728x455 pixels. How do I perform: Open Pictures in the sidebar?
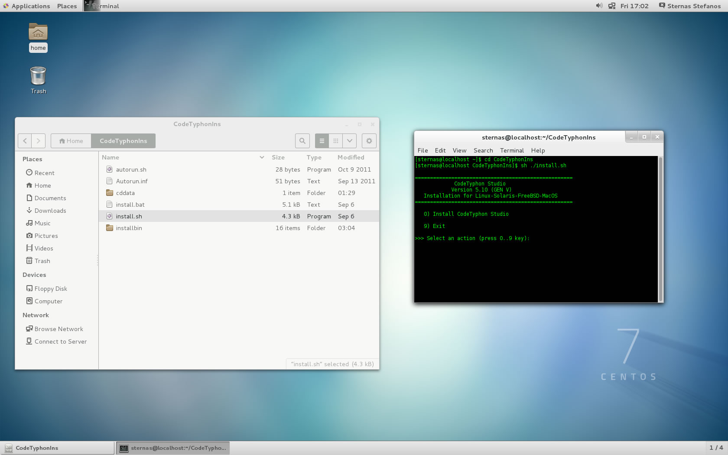coord(42,236)
